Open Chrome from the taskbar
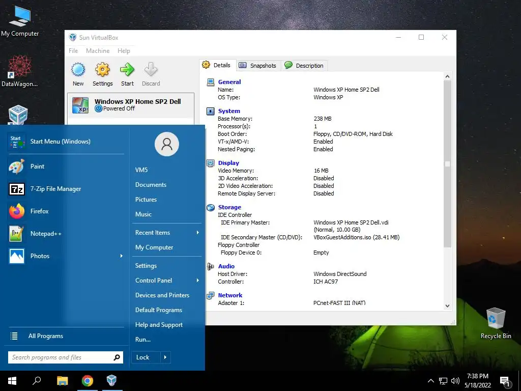This screenshot has width=521, height=391. 88,381
